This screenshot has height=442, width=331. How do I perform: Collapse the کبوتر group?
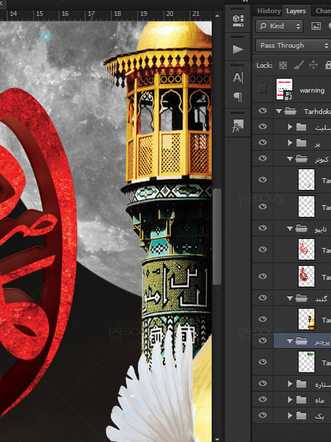[290, 159]
